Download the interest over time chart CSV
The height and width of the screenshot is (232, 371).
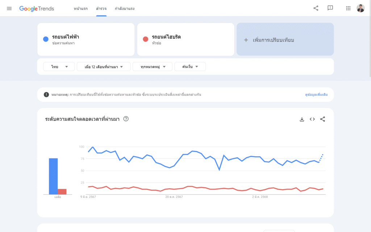tap(302, 119)
